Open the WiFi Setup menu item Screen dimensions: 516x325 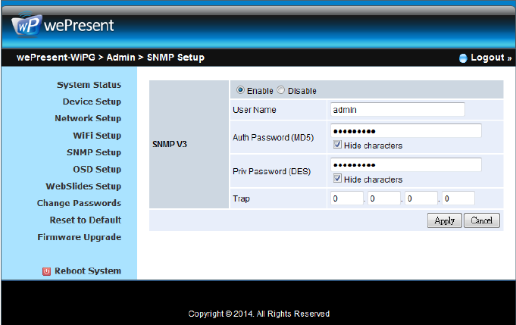coord(97,136)
